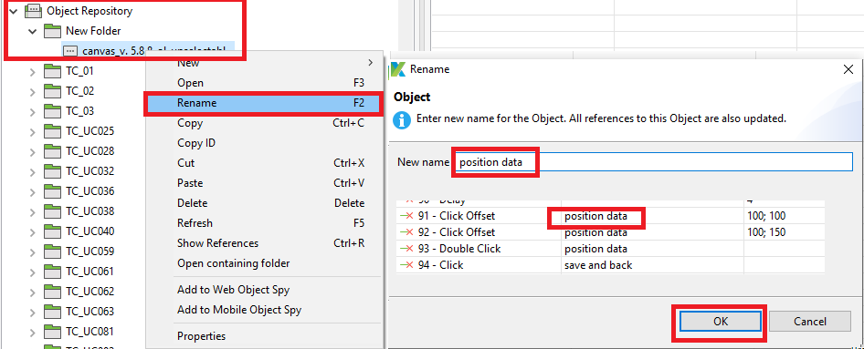
Task: Expand the TC_UC040 folder
Action: point(33,231)
